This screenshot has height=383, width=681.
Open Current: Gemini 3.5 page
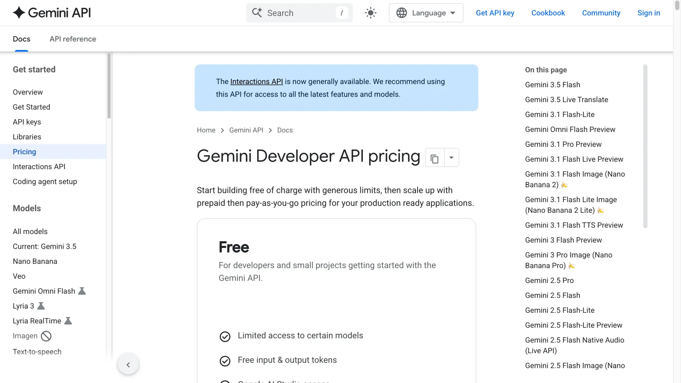pyautogui.click(x=44, y=246)
